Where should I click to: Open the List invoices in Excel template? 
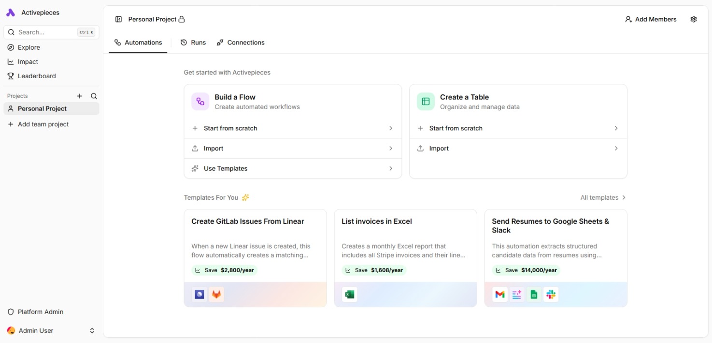405,258
